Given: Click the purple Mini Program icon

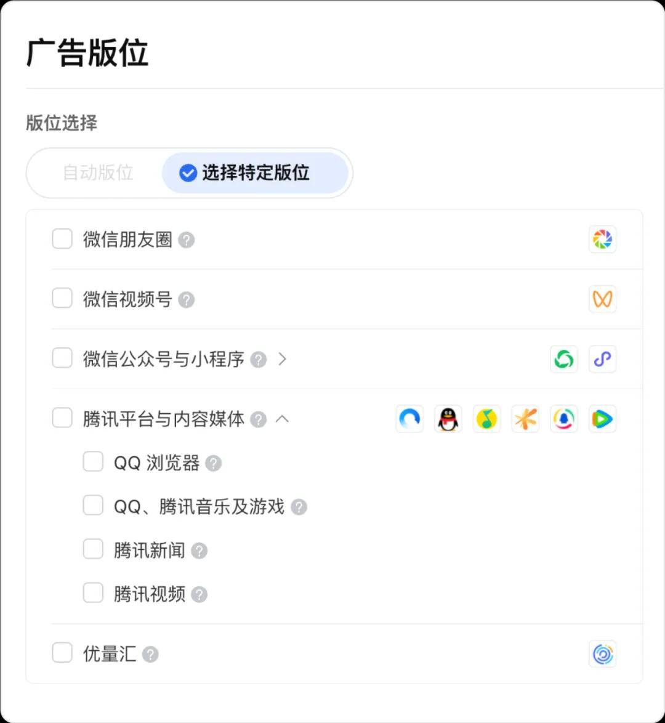Looking at the screenshot, I should pyautogui.click(x=602, y=359).
